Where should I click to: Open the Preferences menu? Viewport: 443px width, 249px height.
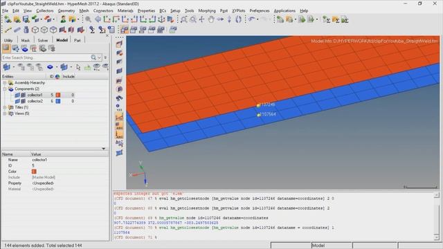point(260,11)
